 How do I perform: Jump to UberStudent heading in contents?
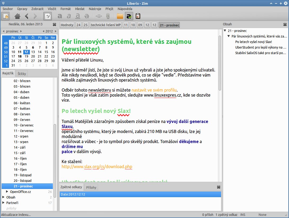click(x=260, y=48)
